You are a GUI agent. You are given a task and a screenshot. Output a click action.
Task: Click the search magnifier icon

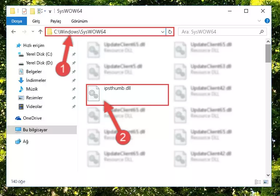[x=261, y=32]
